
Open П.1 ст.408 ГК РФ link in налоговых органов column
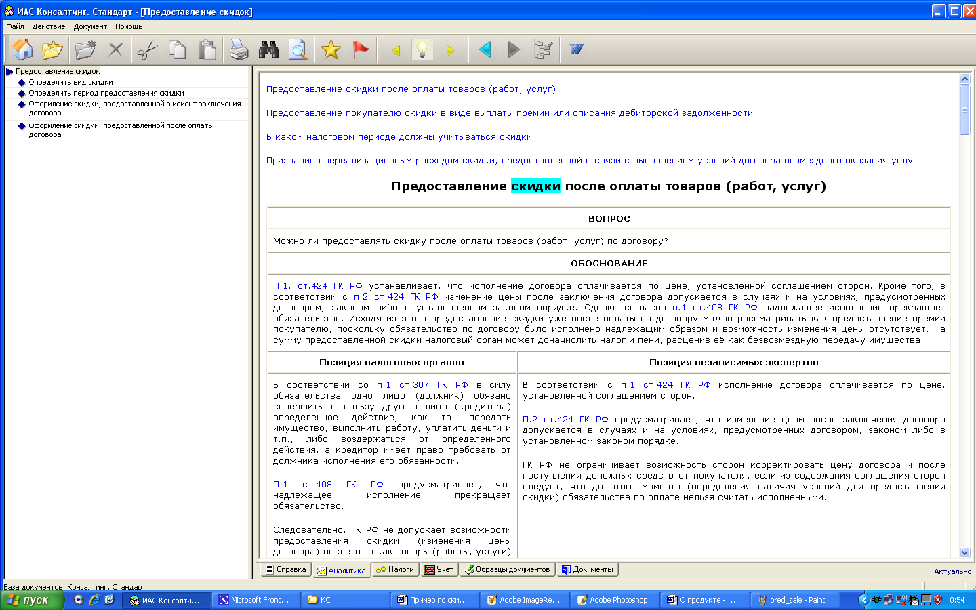click(x=328, y=484)
